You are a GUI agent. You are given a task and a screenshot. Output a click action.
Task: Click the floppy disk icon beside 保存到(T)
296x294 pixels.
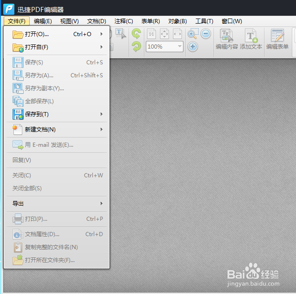tap(18, 114)
